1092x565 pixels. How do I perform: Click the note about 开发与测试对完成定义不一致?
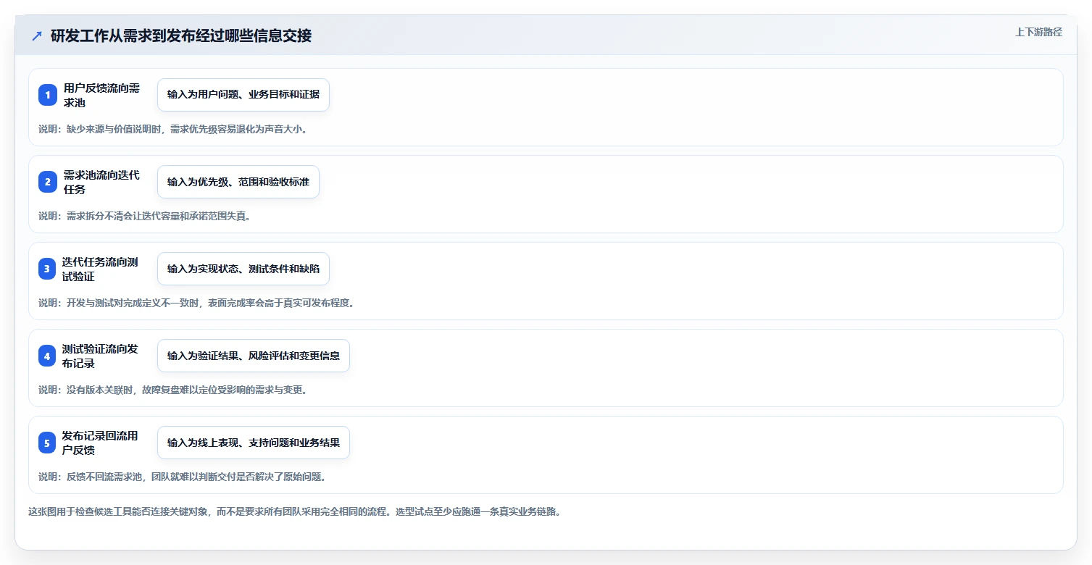pyautogui.click(x=197, y=303)
